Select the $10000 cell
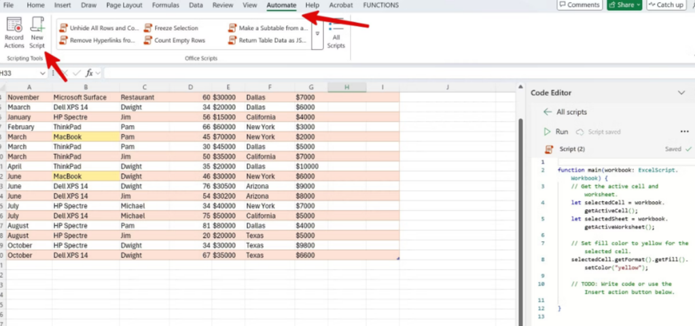The width and height of the screenshot is (695, 326). (x=311, y=166)
